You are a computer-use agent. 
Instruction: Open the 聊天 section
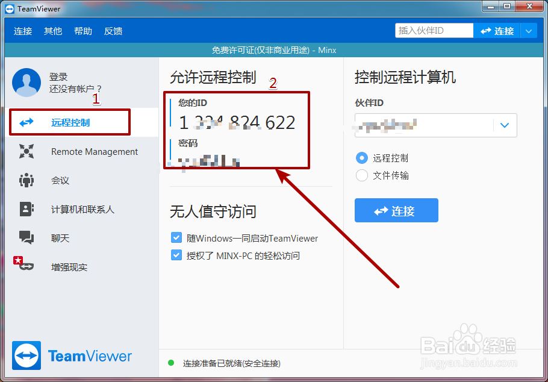(x=82, y=238)
